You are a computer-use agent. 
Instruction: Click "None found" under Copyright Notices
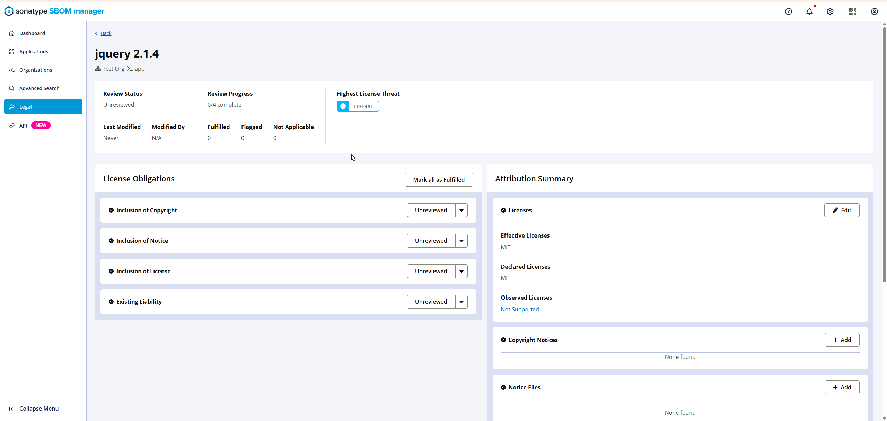coord(680,357)
